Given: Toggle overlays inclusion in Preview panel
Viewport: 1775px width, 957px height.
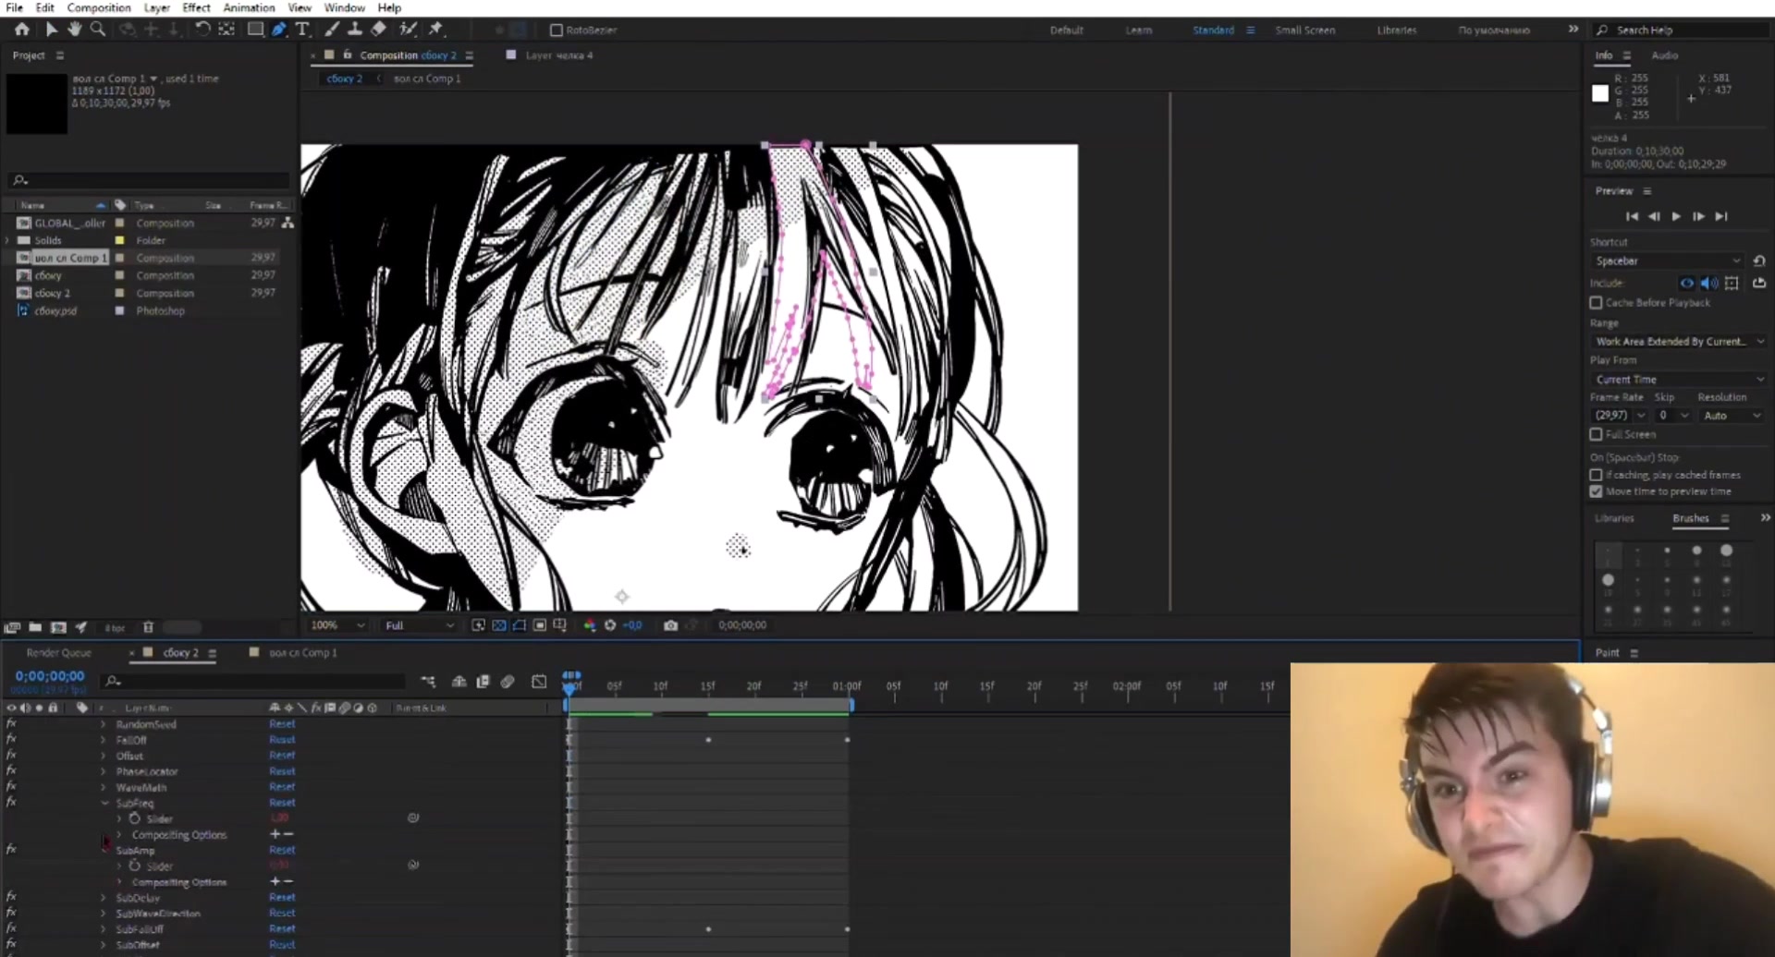Looking at the screenshot, I should (1732, 284).
